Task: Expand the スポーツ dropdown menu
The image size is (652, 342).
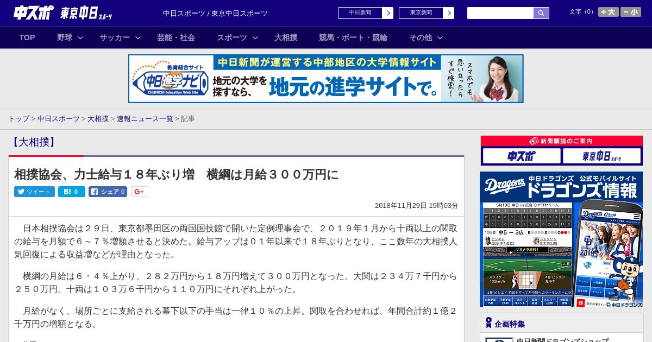Action: pyautogui.click(x=237, y=37)
